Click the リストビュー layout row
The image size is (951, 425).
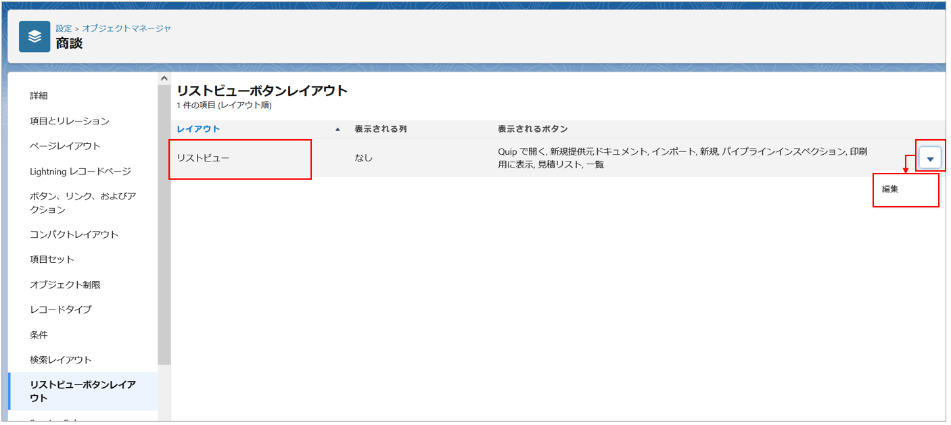(204, 158)
